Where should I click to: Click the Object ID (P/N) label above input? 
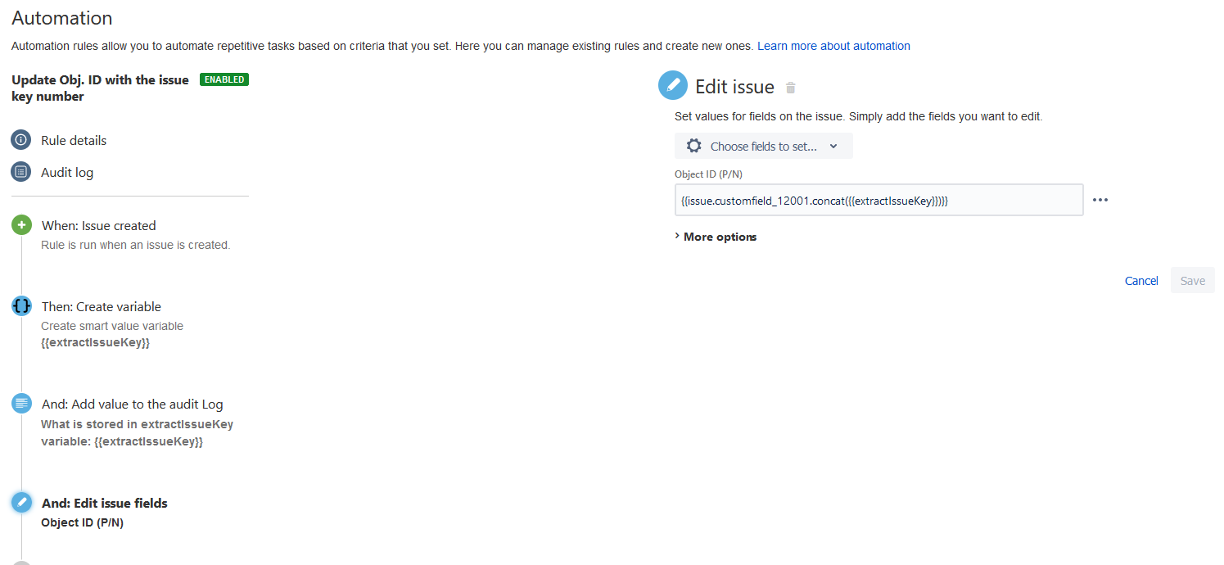(709, 174)
